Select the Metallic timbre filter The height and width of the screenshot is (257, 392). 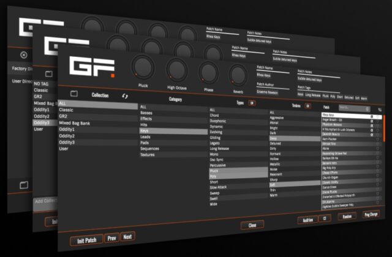[295, 164]
